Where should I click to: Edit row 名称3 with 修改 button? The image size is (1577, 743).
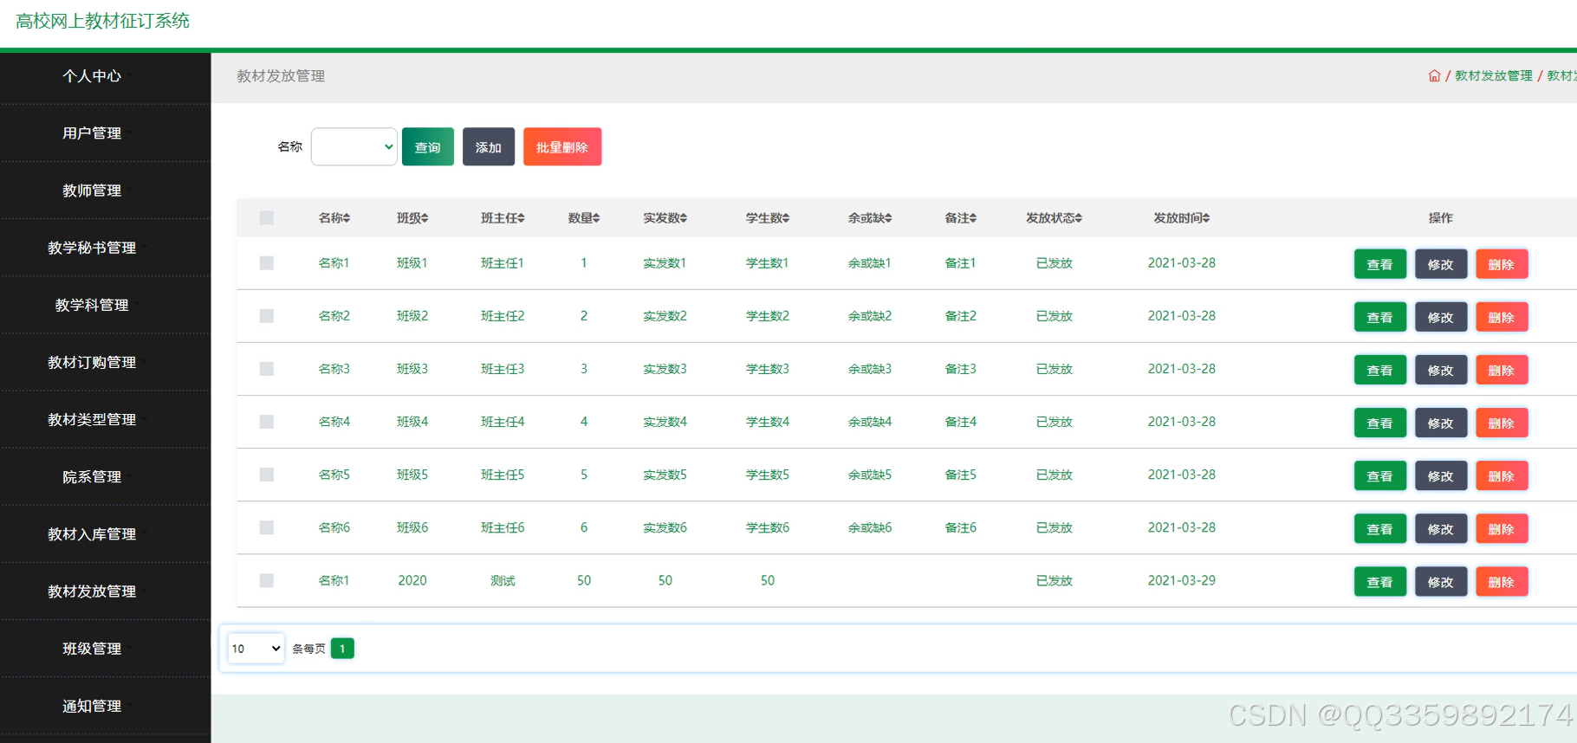click(1441, 370)
